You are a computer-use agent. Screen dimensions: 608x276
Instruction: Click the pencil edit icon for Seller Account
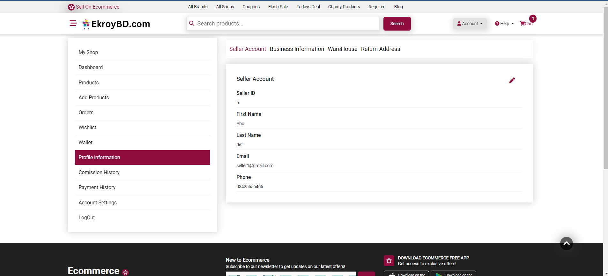point(512,80)
